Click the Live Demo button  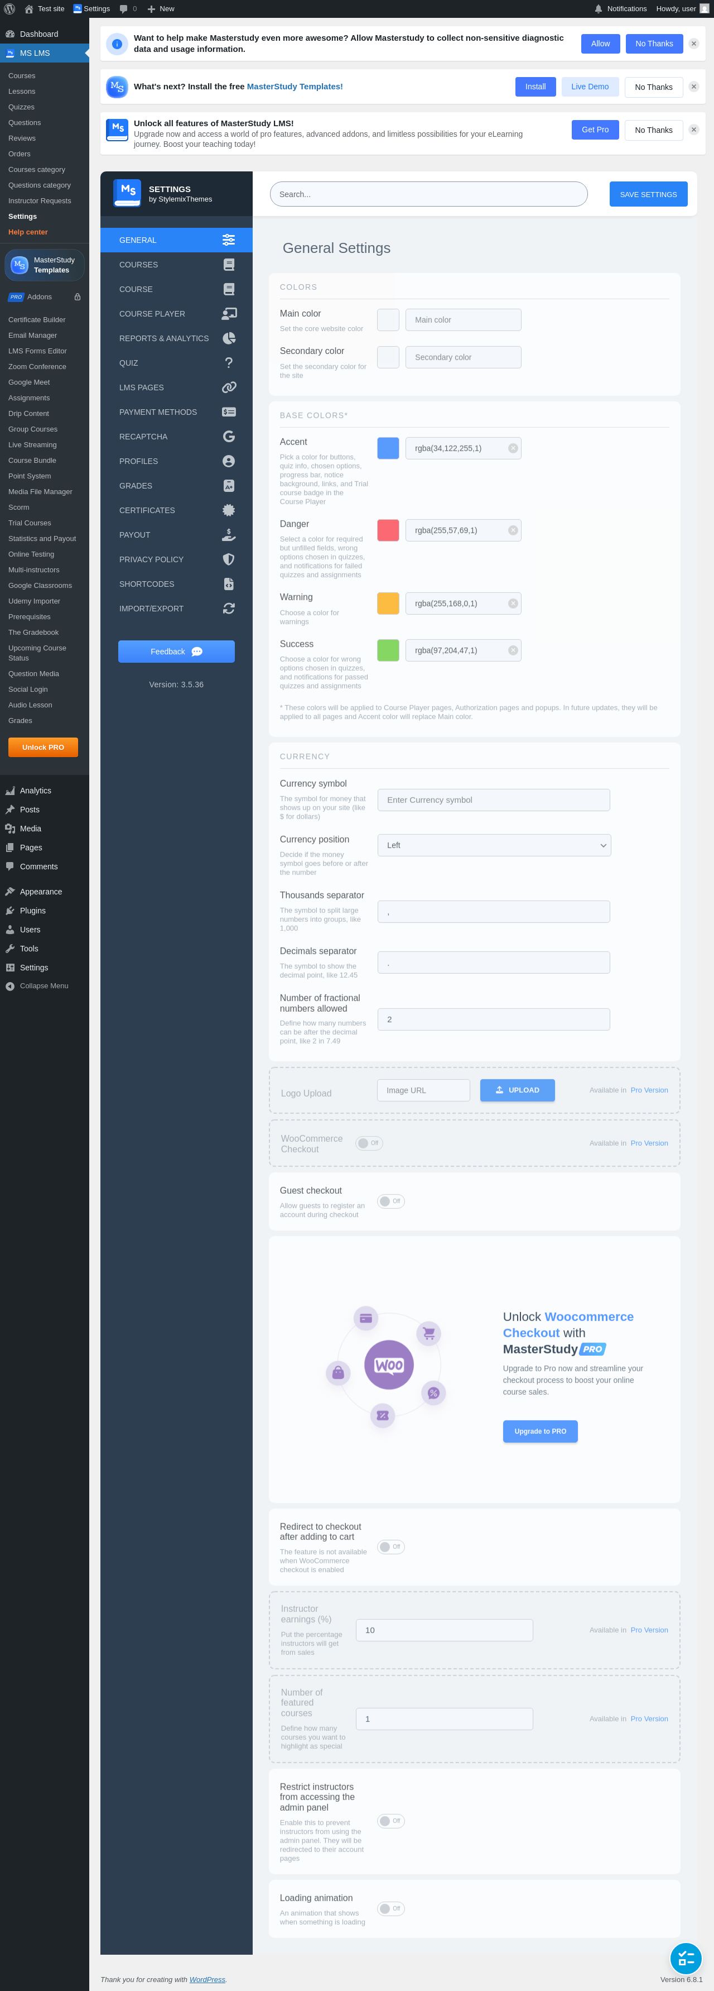(590, 87)
